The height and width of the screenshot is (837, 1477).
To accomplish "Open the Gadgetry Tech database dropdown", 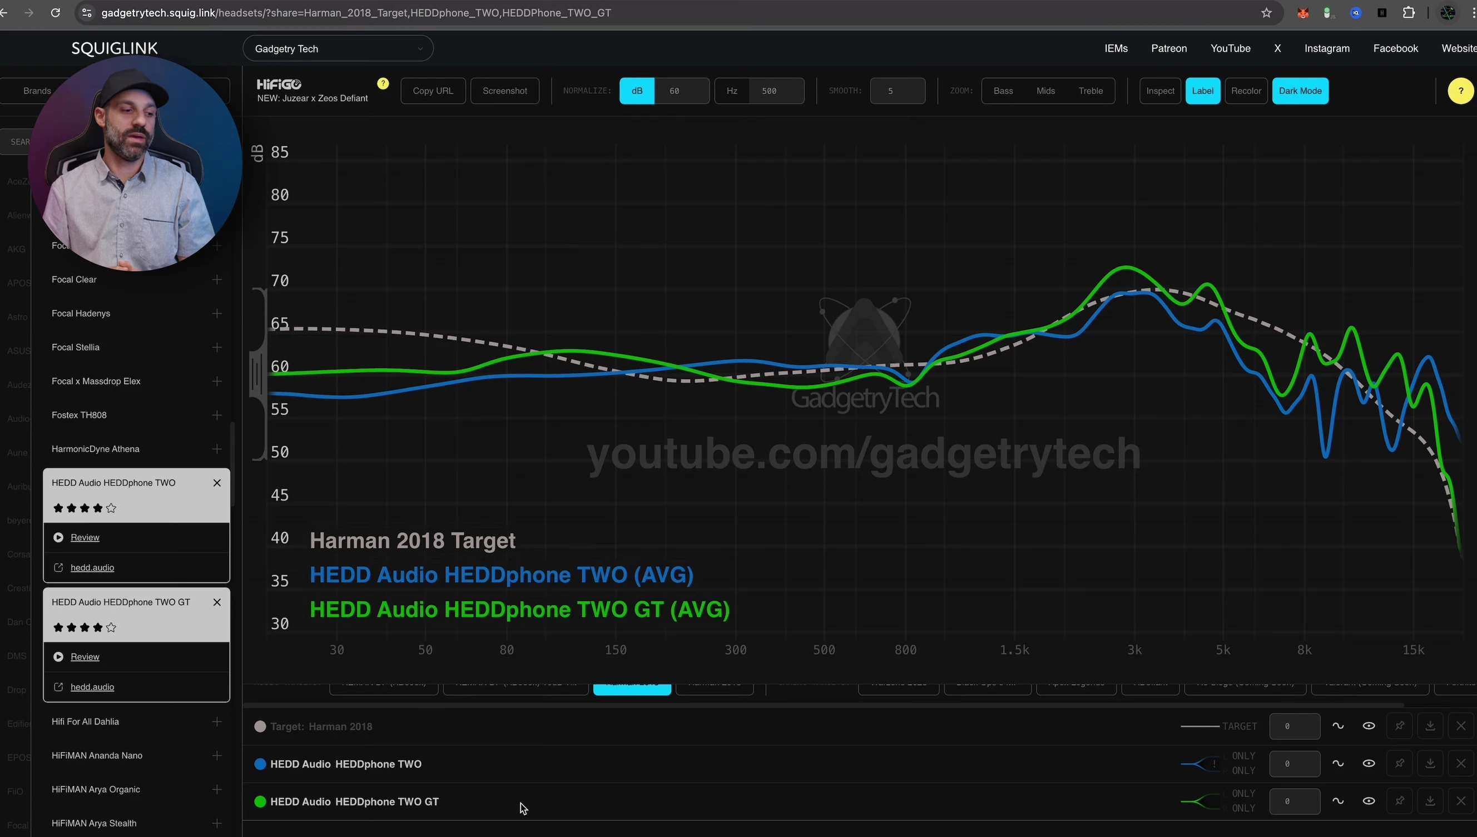I will [338, 49].
